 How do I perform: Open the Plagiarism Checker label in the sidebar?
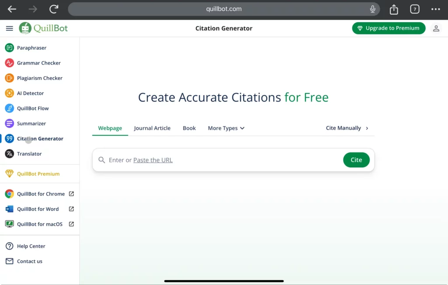pyautogui.click(x=40, y=78)
